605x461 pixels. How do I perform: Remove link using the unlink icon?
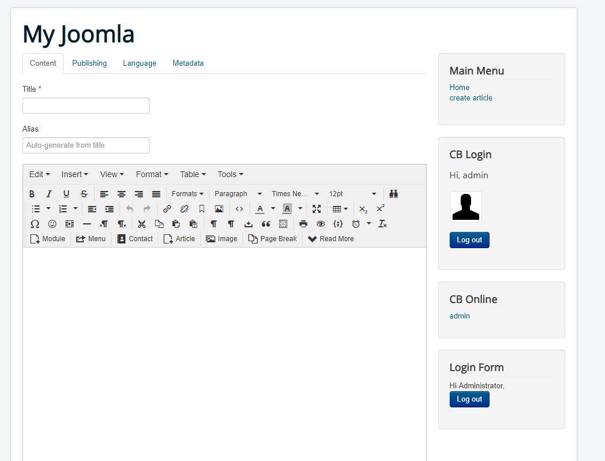184,209
